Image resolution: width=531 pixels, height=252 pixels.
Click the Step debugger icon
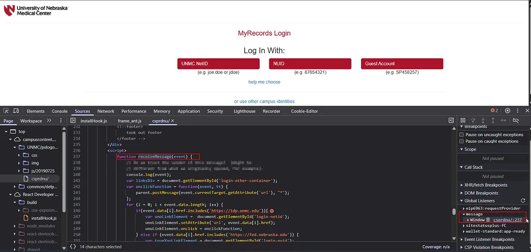tap(503, 120)
